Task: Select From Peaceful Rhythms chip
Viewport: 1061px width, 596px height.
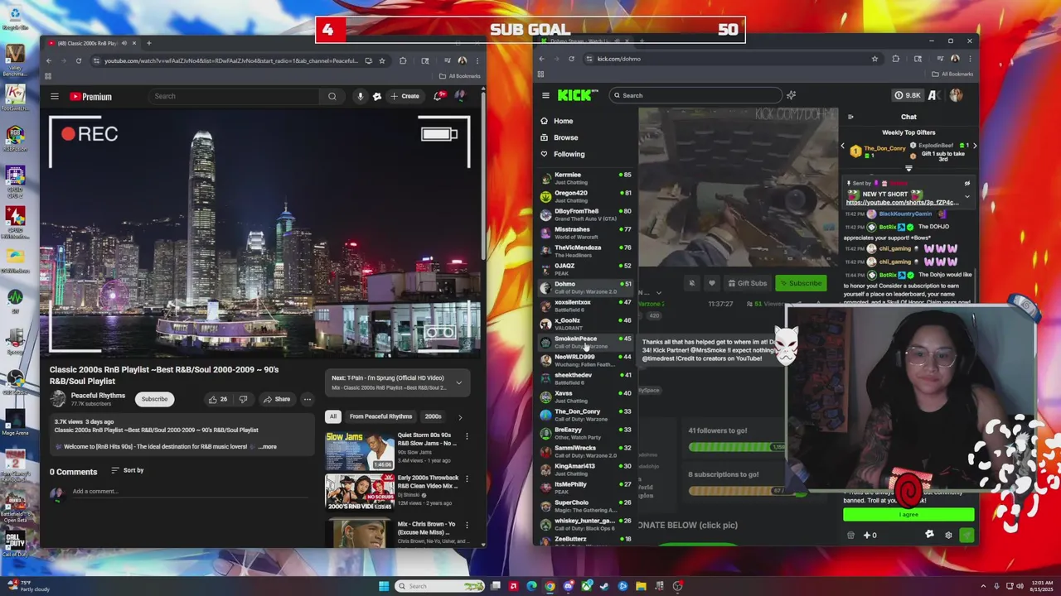Action: tap(380, 416)
